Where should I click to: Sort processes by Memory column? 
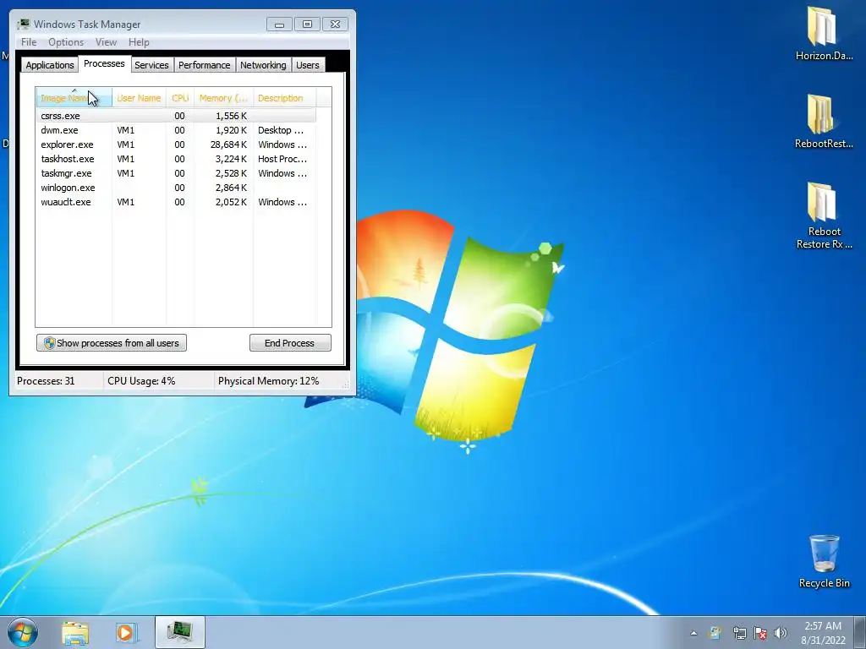[x=223, y=98]
